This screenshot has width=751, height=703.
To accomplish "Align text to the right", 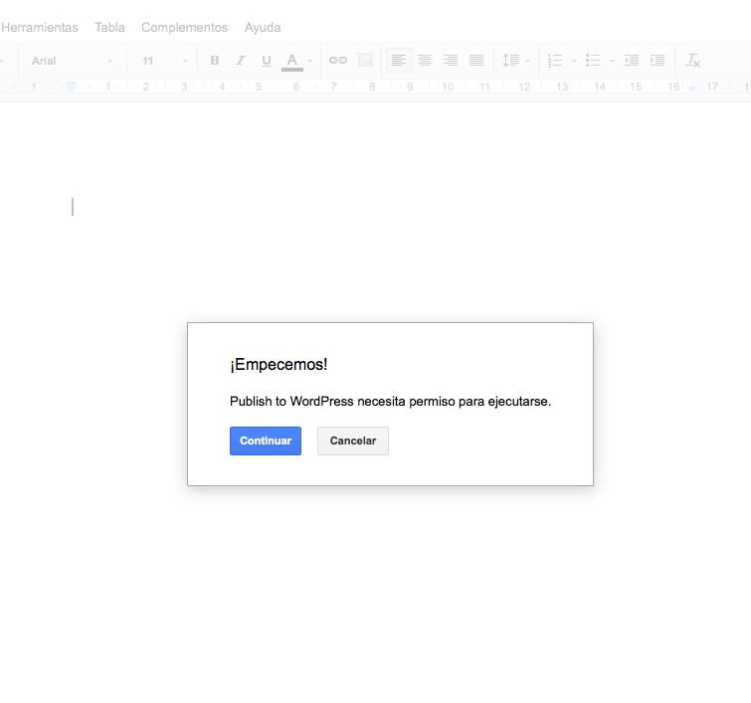I will coord(451,61).
